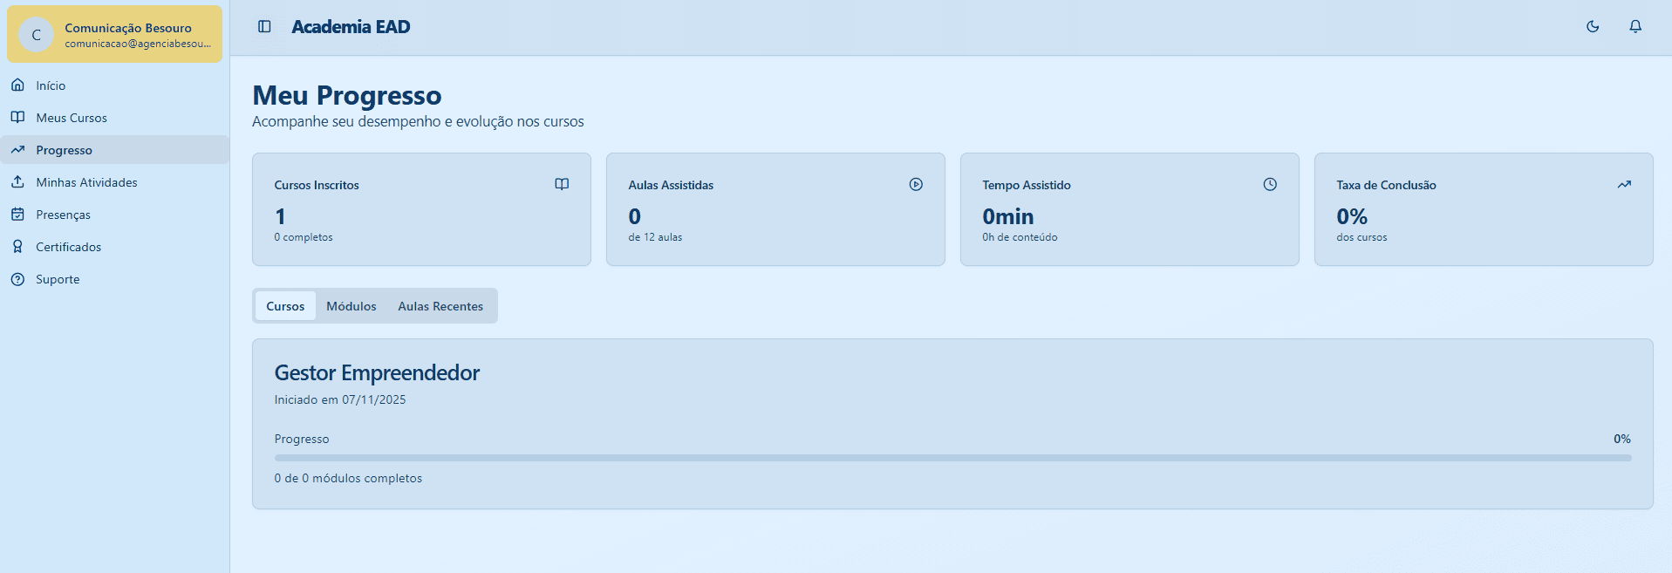Image resolution: width=1672 pixels, height=573 pixels.
Task: Click the Gestor Empreendedor progress bar
Action: coord(952,458)
